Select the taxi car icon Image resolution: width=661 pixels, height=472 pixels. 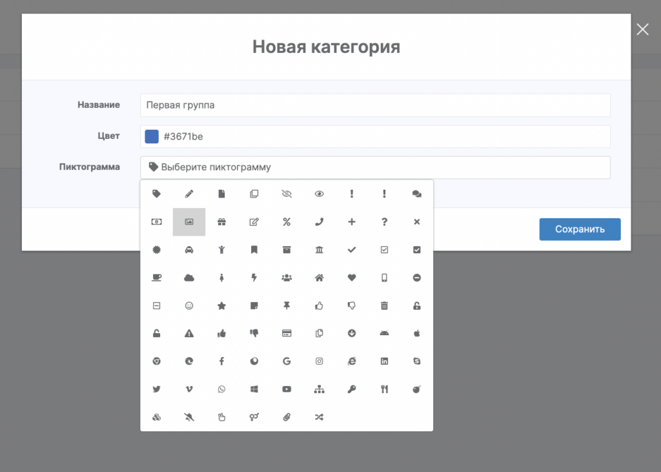click(189, 250)
